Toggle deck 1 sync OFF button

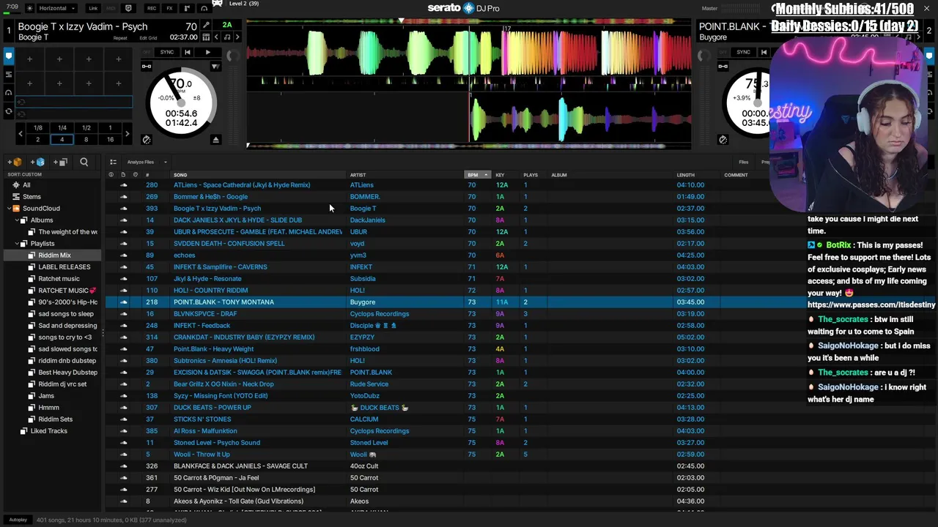tap(147, 52)
